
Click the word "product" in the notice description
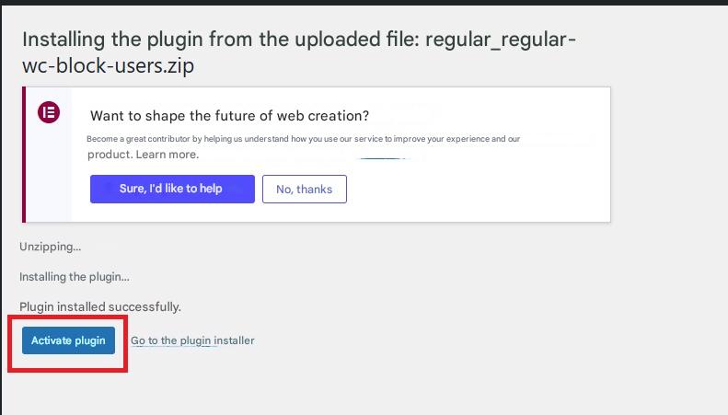click(110, 155)
